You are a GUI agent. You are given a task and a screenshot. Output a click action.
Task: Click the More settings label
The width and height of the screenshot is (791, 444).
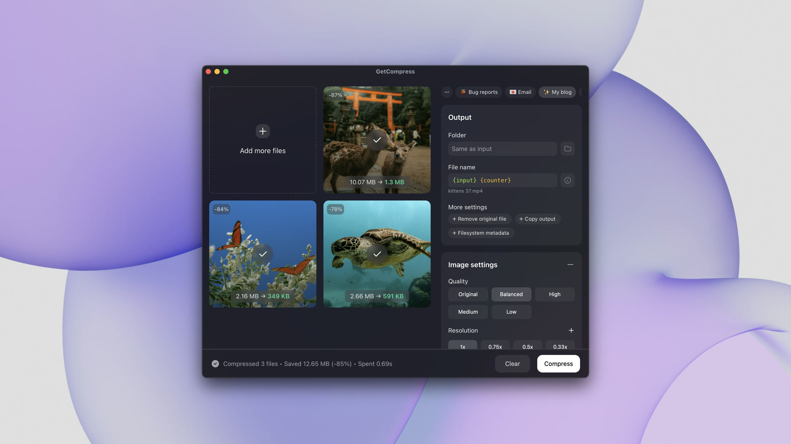point(468,207)
